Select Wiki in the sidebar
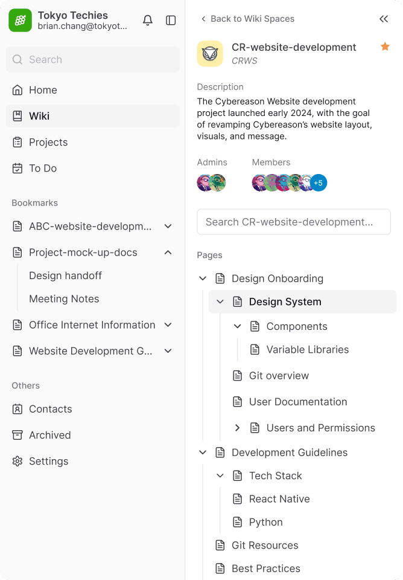 [93, 116]
